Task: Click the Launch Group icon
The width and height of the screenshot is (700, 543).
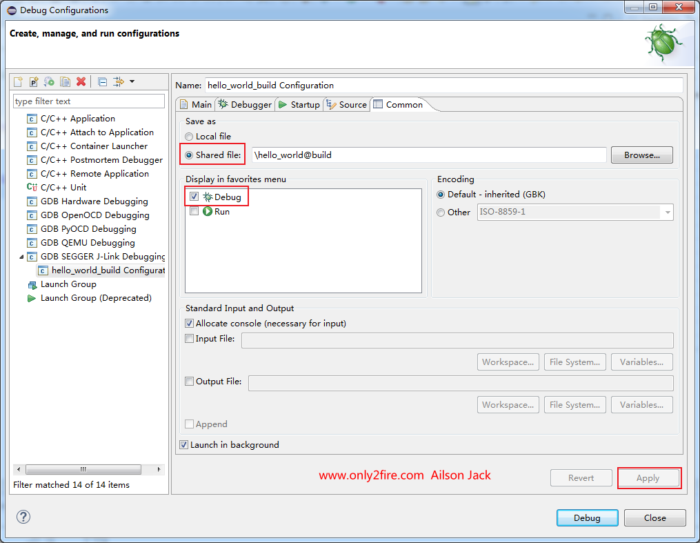Action: point(32,285)
